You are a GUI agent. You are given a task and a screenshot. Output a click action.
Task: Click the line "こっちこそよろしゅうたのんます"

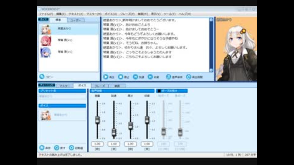(149, 52)
